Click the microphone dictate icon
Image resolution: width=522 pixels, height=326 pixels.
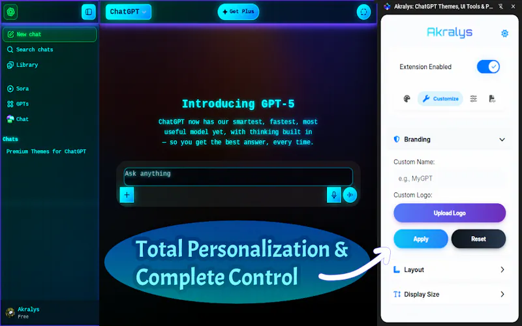334,195
